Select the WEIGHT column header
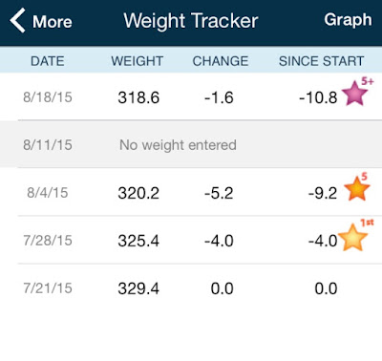Viewport: 382px width, 361px height. 138,61
